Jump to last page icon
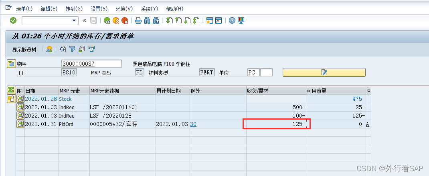 point(196,20)
